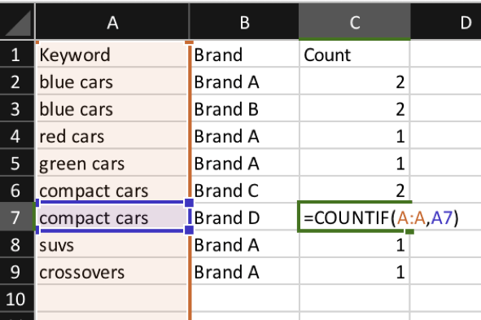Click count value 1 in row 4
Viewport: 481px width, 320px height.
coord(355,136)
